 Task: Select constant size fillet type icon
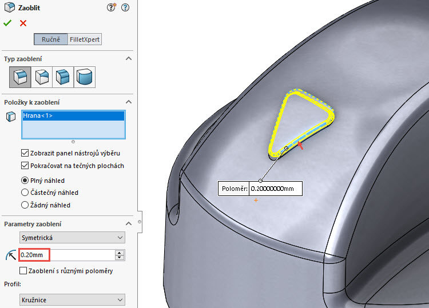[x=20, y=77]
